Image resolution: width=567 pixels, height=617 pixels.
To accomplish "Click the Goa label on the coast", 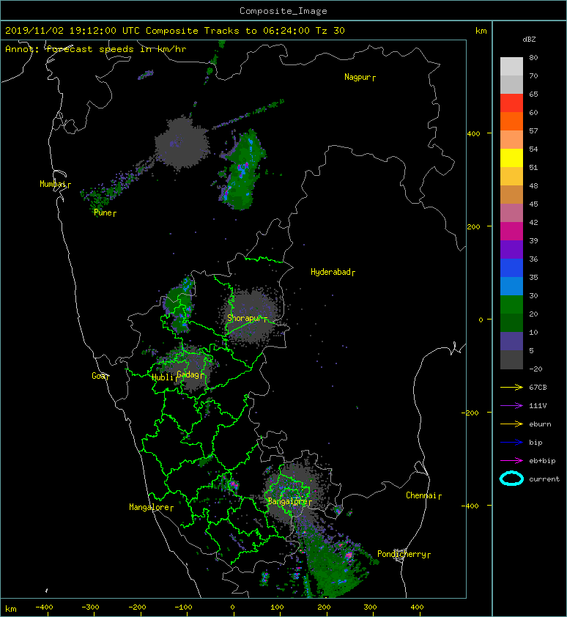I will click(x=98, y=376).
